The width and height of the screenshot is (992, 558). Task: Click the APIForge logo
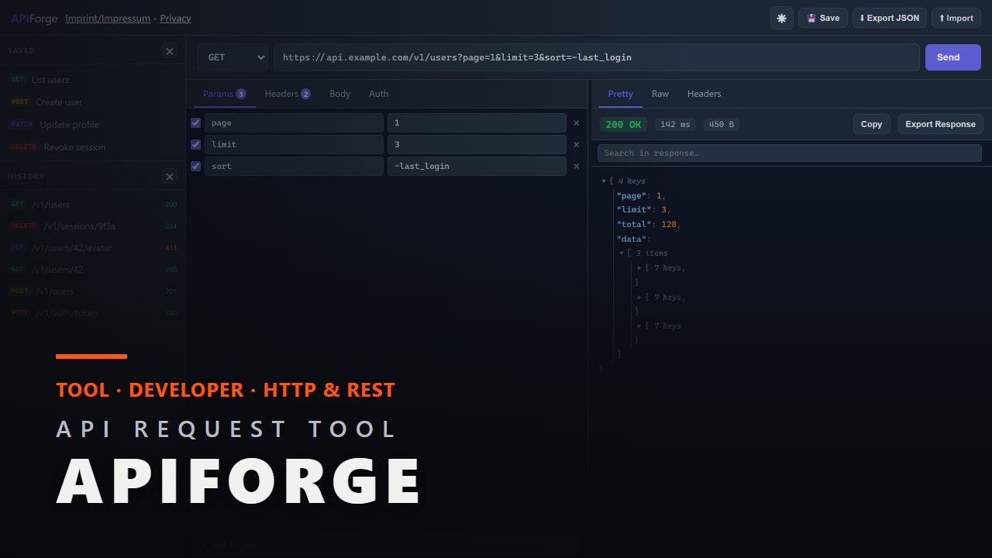click(x=34, y=19)
